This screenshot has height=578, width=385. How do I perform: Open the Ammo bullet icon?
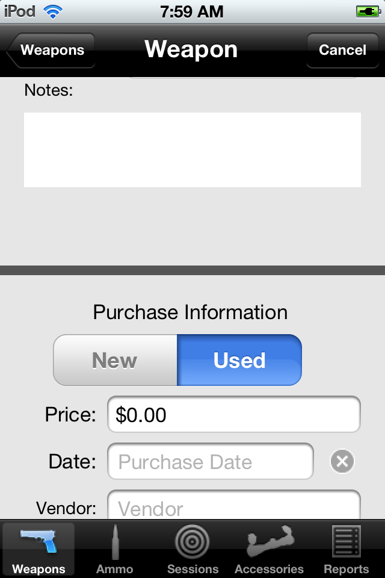(x=115, y=548)
